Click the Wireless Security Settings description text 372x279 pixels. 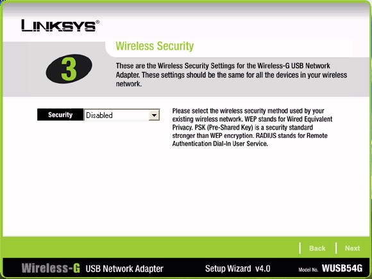coord(232,75)
